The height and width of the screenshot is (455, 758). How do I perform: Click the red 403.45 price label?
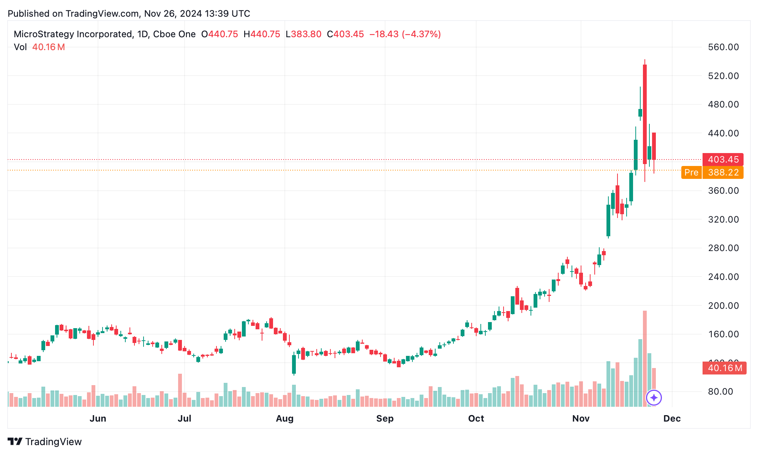[723, 160]
